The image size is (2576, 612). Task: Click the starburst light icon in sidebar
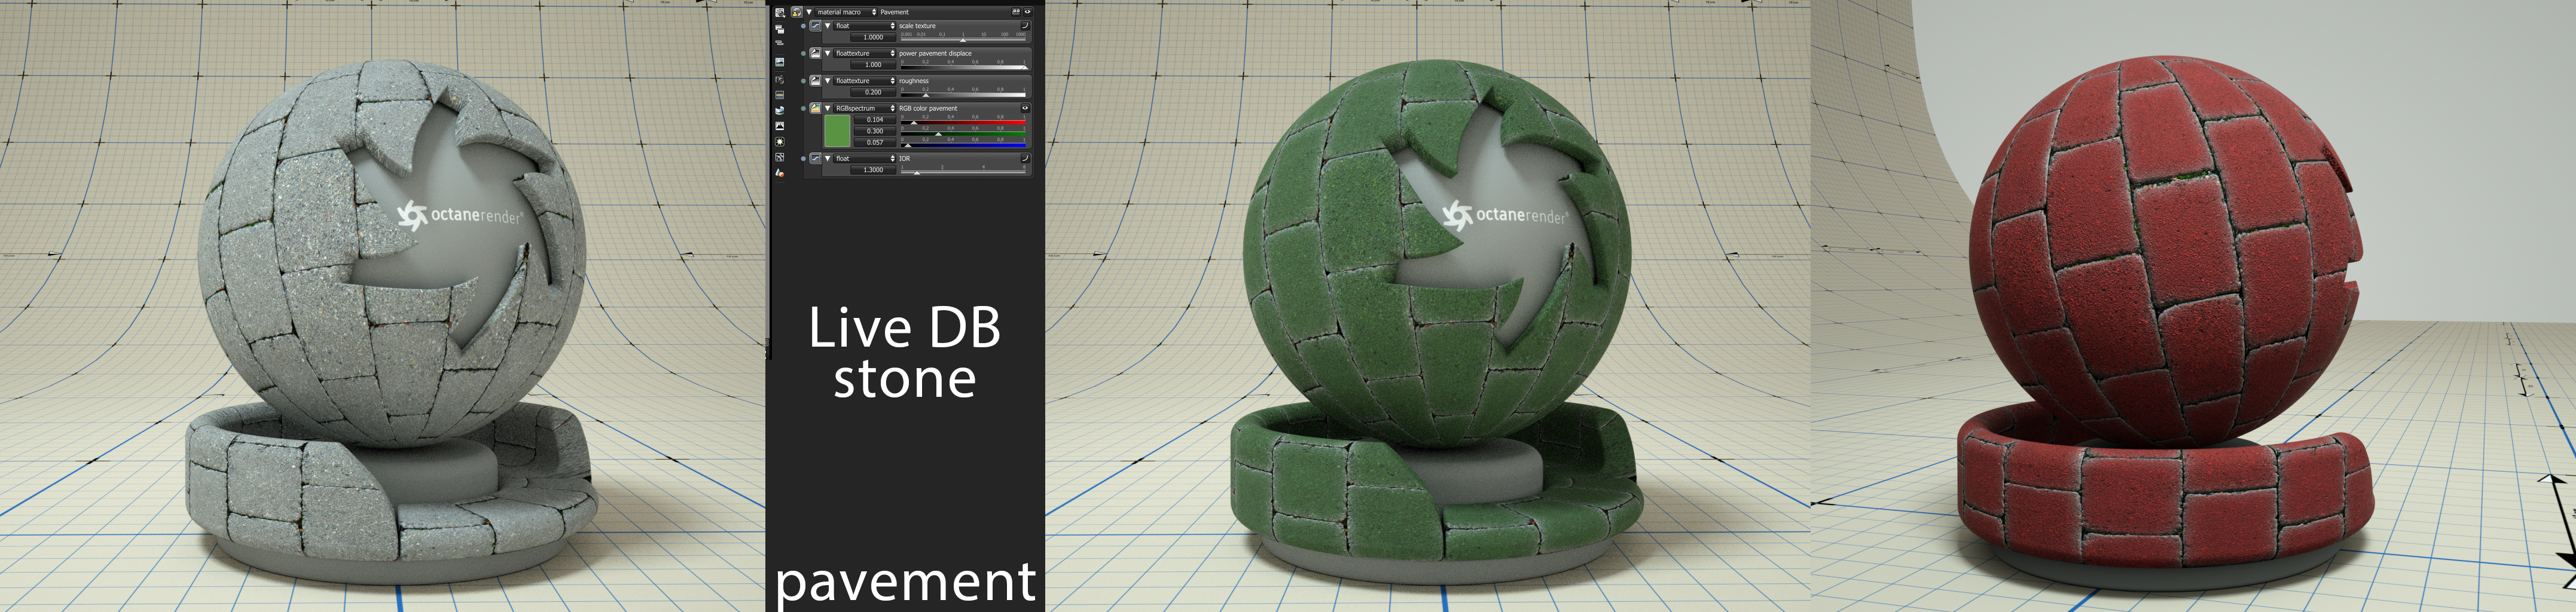point(780,142)
